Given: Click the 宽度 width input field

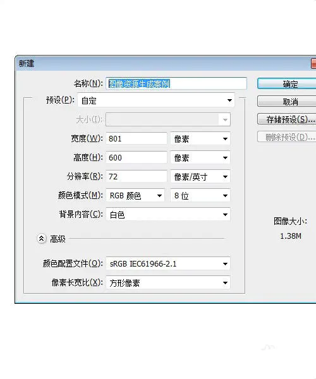Looking at the screenshot, I should click(x=137, y=139).
